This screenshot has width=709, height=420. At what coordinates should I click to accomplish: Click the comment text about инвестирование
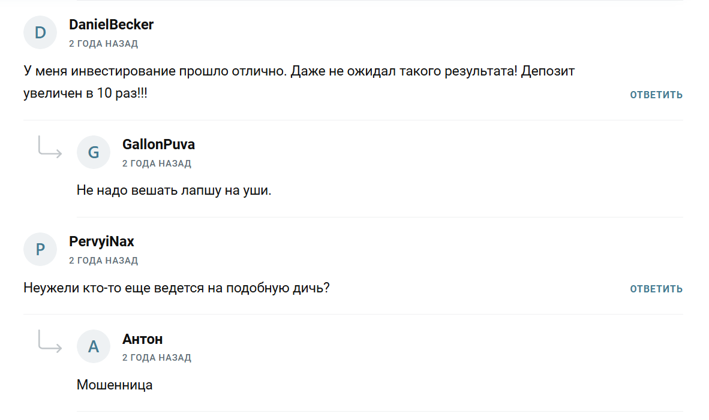tap(299, 82)
